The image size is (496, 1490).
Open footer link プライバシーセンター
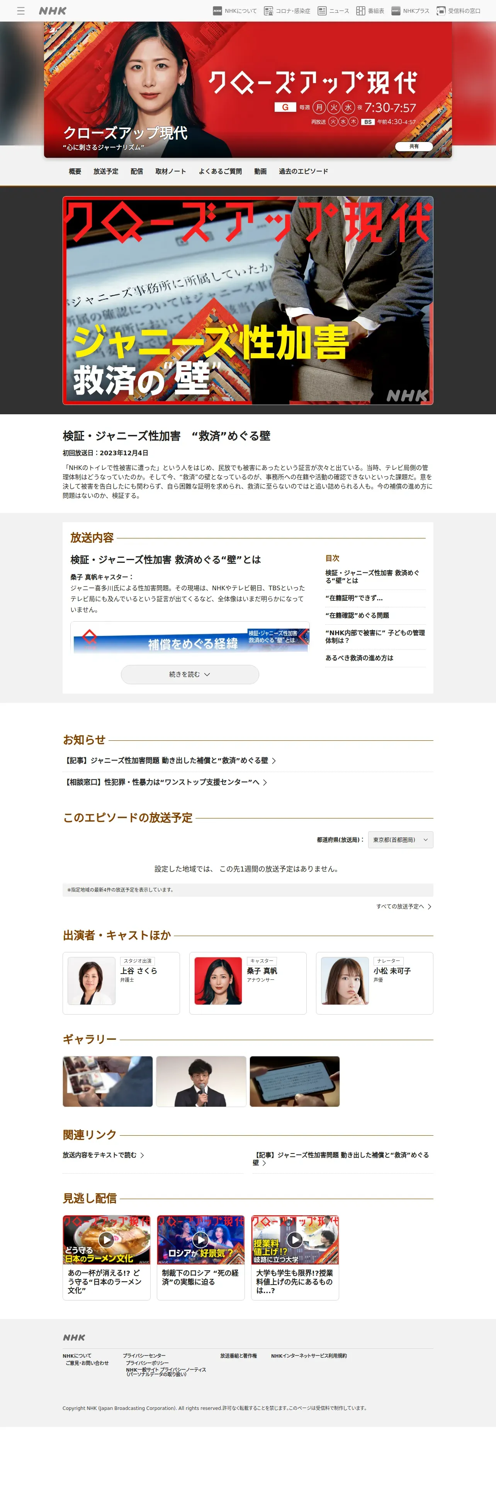(144, 1356)
